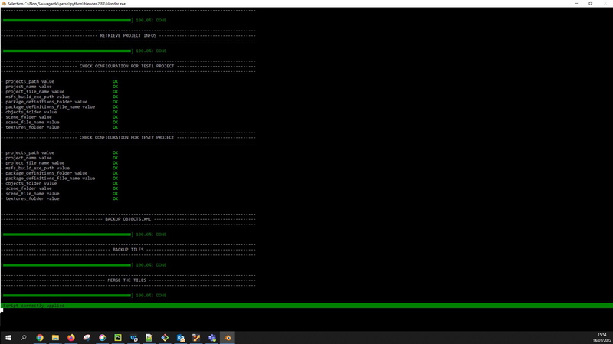Viewport: 613px width, 344px height.
Task: Click the blender.exe console title bar
Action: [306, 3]
